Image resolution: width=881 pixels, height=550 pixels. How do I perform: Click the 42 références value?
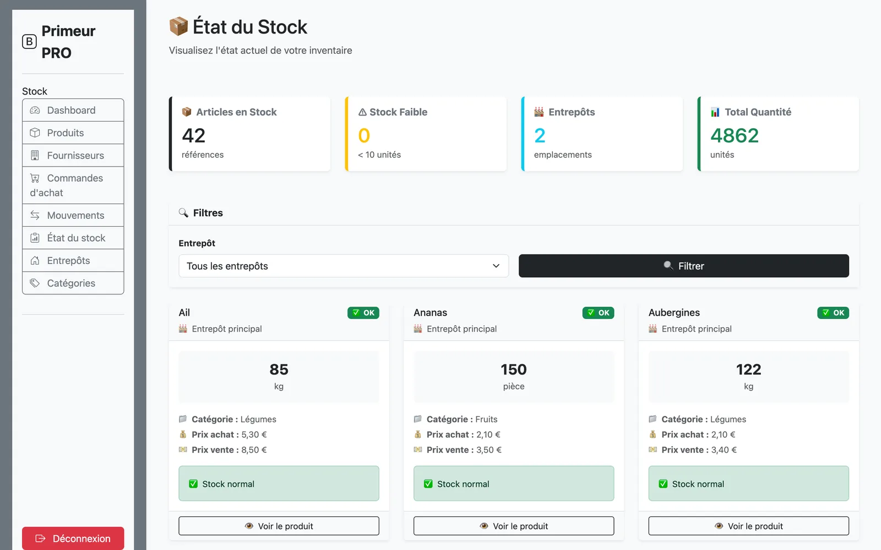click(194, 135)
